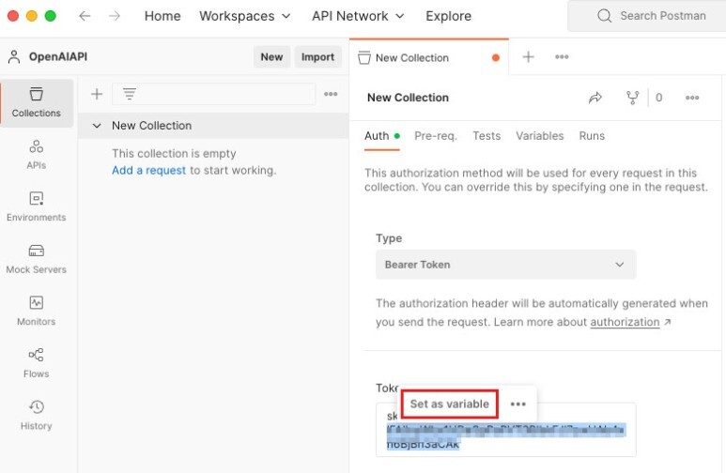Click the unsaved-changes dot on the New Collection tab

[x=495, y=58]
